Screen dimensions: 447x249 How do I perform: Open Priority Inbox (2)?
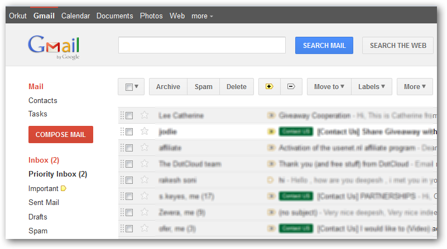57,174
